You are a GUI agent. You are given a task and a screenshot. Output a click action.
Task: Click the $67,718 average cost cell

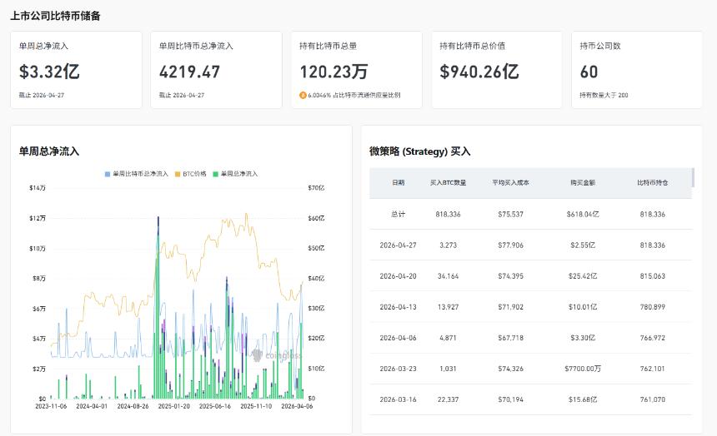(x=510, y=338)
